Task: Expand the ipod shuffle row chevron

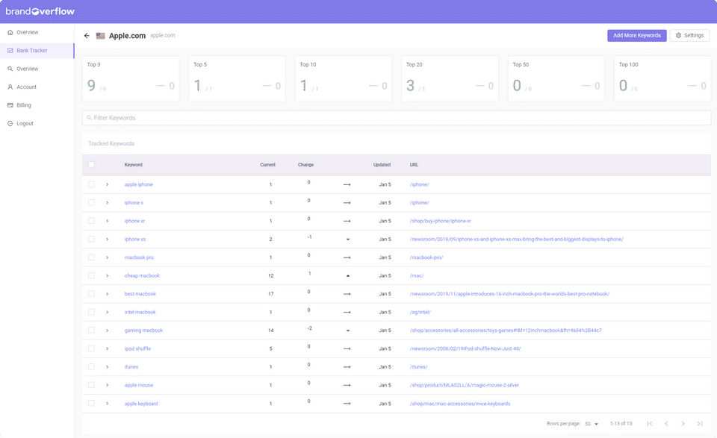Action: (107, 349)
